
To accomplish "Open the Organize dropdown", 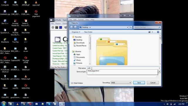I will 76,32.
